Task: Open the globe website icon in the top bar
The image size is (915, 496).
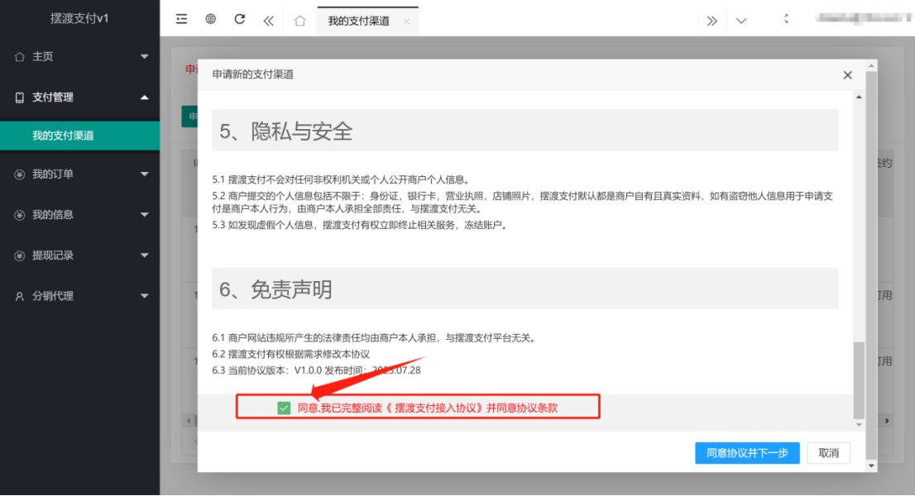Action: (x=211, y=19)
